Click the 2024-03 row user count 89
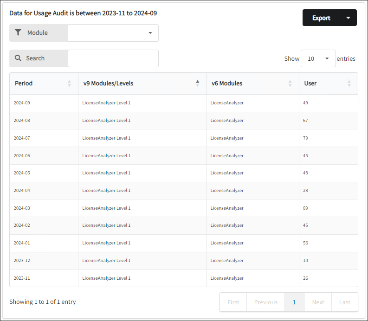368x321 pixels. [305, 208]
